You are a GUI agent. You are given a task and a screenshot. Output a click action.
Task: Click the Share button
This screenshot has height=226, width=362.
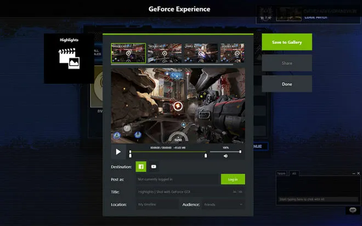287,63
